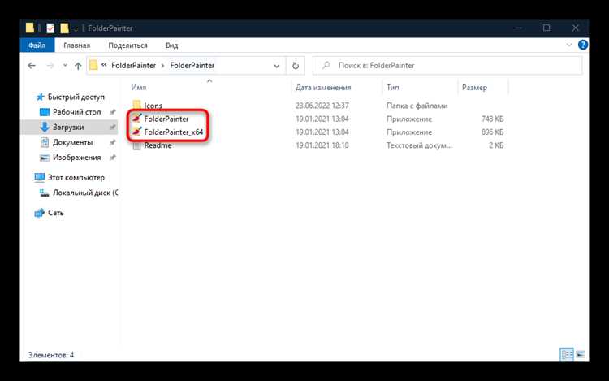Image resolution: width=609 pixels, height=381 pixels.
Task: Go up one folder level arrow
Action: pos(78,66)
